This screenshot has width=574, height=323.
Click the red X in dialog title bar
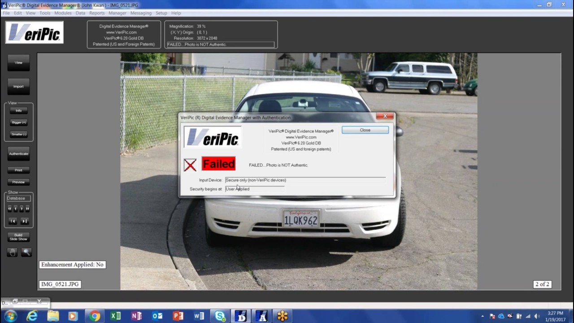[x=385, y=116]
